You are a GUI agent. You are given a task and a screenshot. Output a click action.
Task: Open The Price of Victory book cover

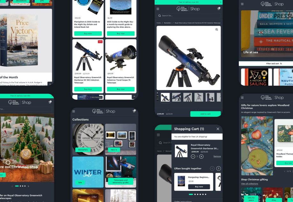point(19,41)
